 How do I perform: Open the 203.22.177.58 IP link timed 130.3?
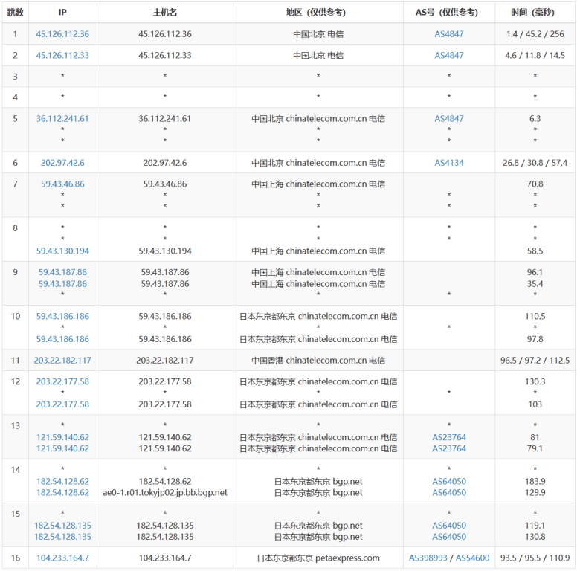[x=62, y=382]
